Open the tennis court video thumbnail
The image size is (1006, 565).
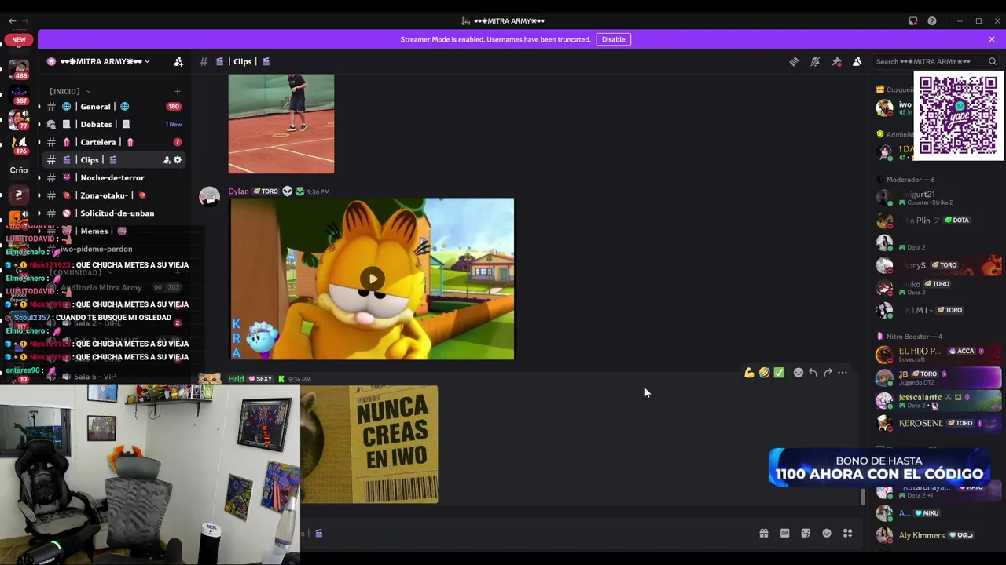point(281,123)
